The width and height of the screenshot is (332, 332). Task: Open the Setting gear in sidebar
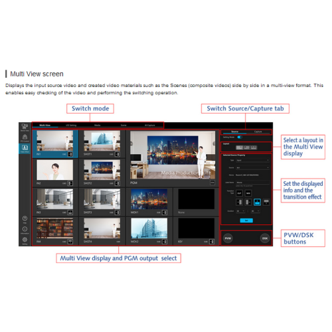coord(25,240)
